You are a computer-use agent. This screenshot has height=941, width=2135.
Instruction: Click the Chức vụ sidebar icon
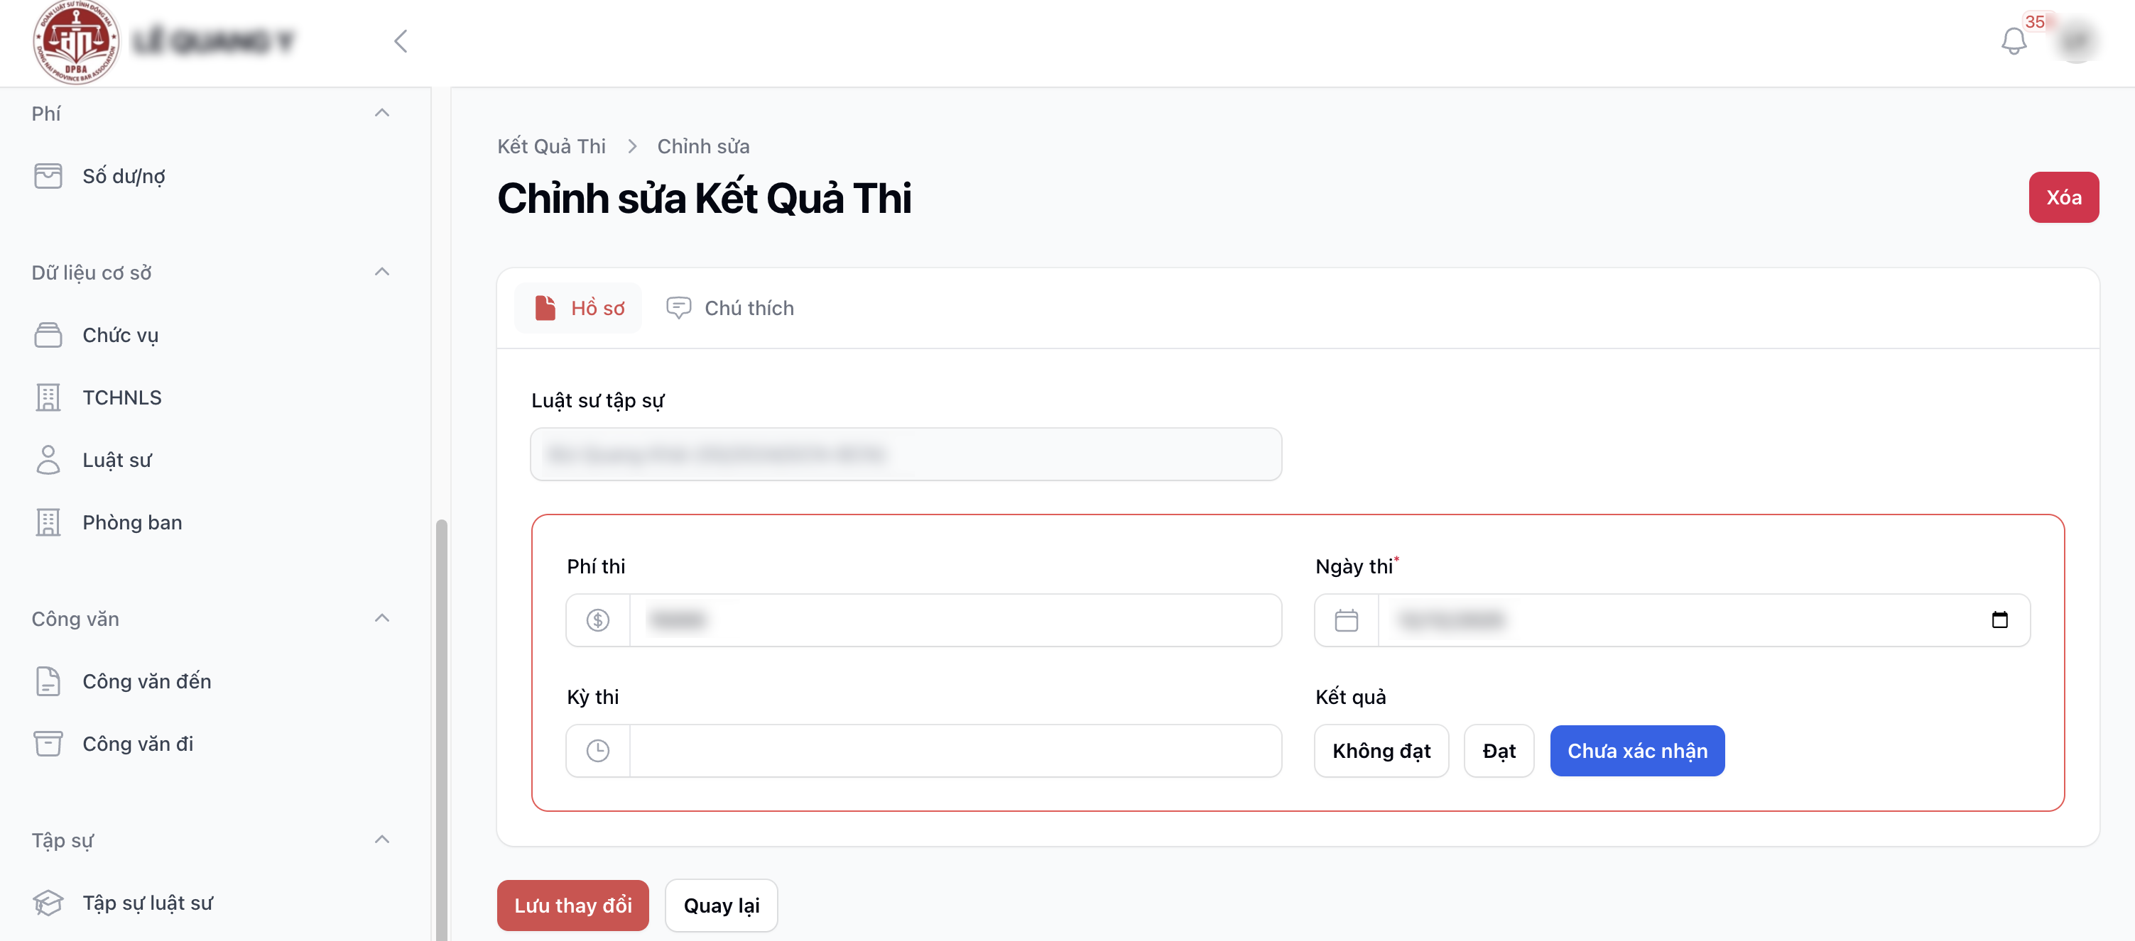point(48,336)
